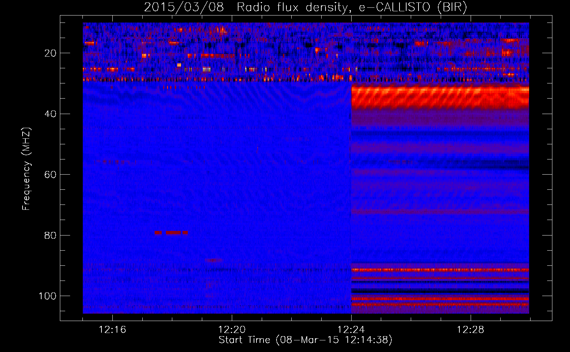Select the 'Frequency (MHZ)' axis label
570x352 pixels.
26,169
